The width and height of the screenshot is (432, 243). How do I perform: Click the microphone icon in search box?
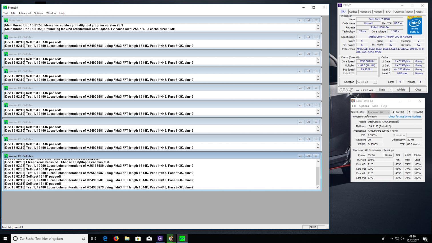coord(83,238)
